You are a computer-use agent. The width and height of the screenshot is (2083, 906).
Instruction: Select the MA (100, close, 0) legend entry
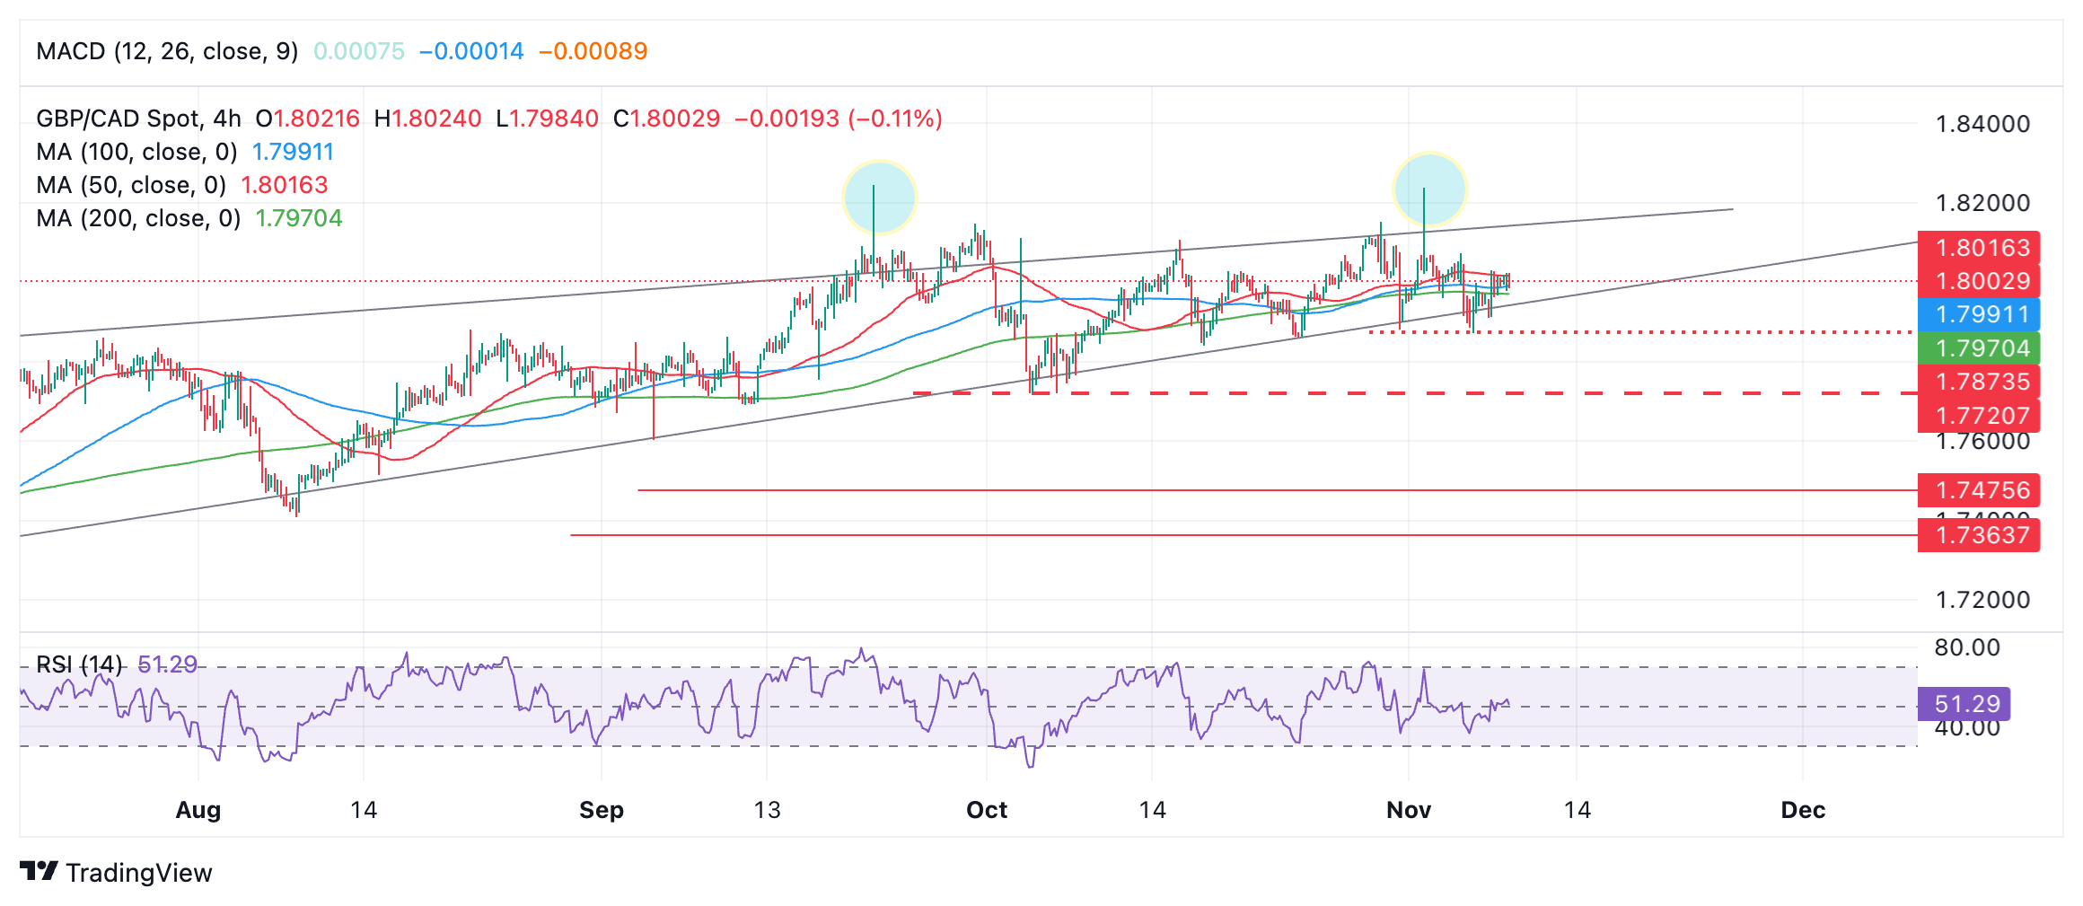tap(136, 152)
